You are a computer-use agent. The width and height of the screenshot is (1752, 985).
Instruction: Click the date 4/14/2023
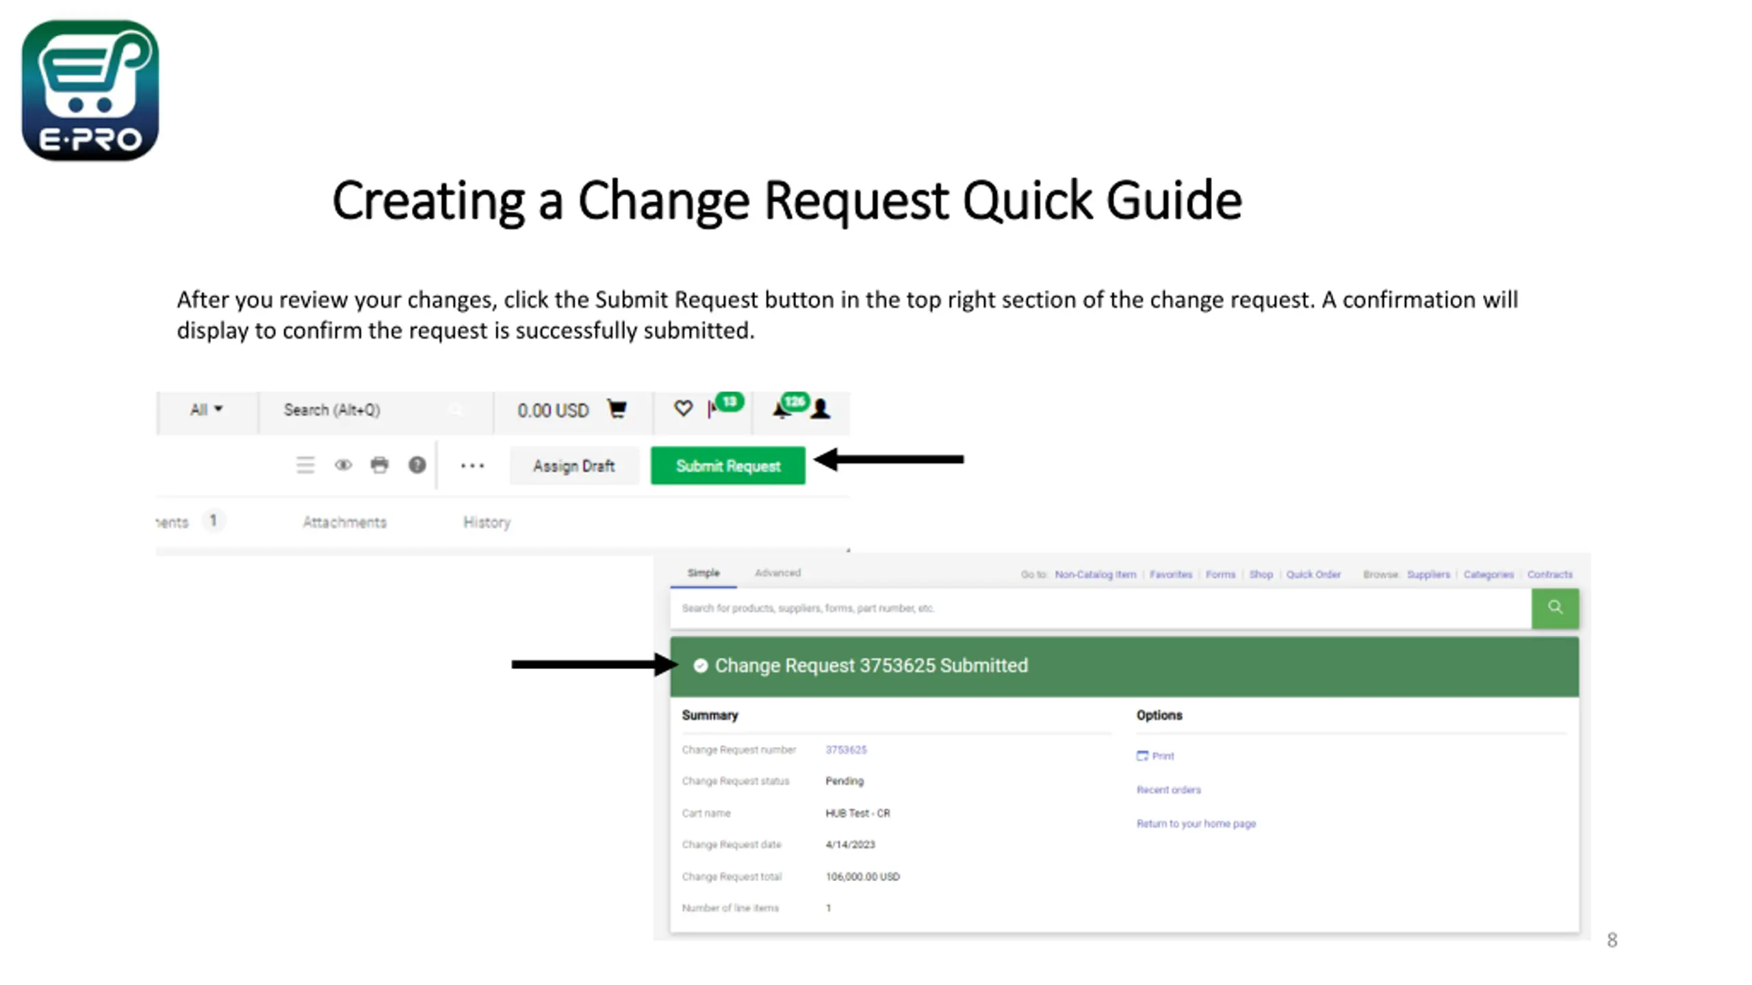point(850,845)
